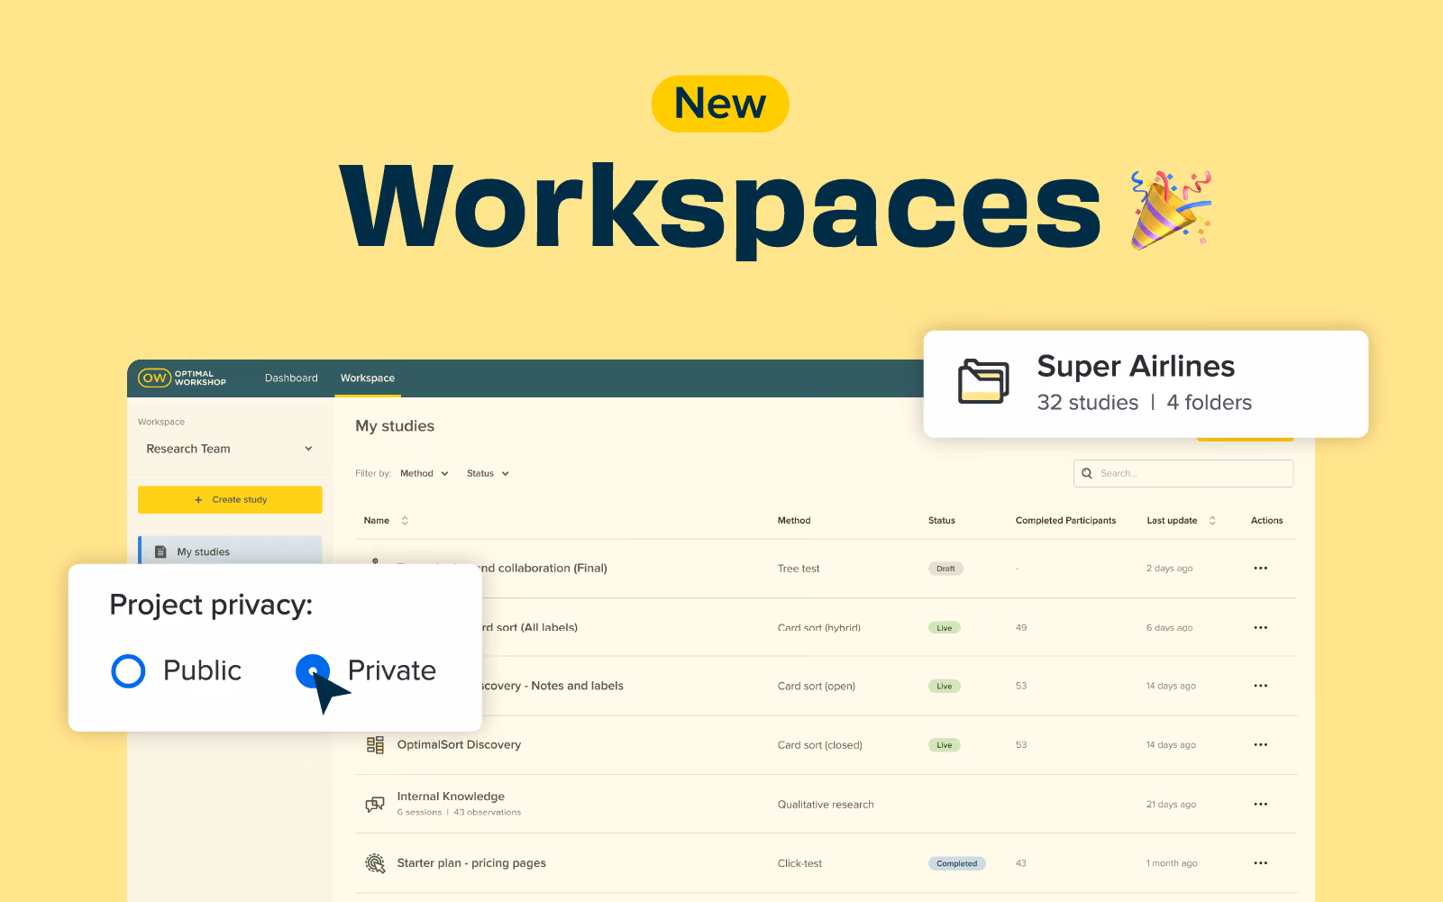Screen dimensions: 1443x902
Task: Click the Starter plan click-test icon
Action: tap(375, 863)
